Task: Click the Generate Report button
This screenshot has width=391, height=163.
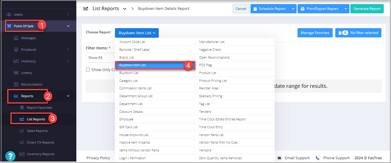Action: [x=367, y=9]
